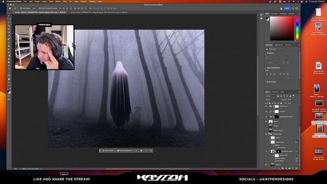
Task: Toggle the Auto-Select checkbox
Action: (x=21, y=8)
